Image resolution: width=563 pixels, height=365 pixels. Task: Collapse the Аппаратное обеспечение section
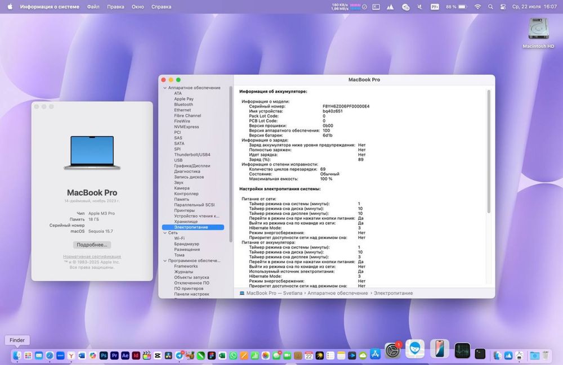(x=165, y=88)
